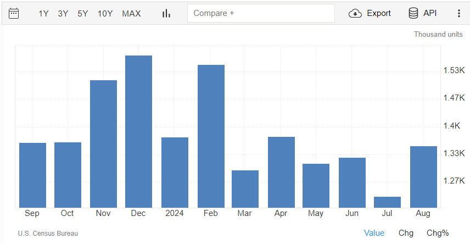Image resolution: width=470 pixels, height=244 pixels.
Task: Click the Jul x-axis label
Action: point(387,213)
